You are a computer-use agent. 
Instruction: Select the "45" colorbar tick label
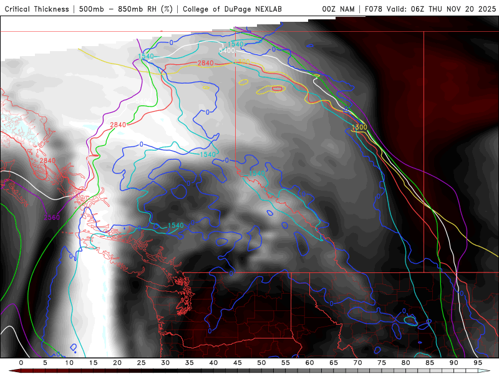(238, 363)
